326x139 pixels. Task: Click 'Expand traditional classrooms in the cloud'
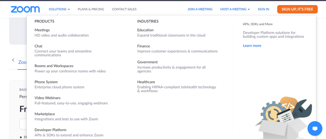coord(171,35)
